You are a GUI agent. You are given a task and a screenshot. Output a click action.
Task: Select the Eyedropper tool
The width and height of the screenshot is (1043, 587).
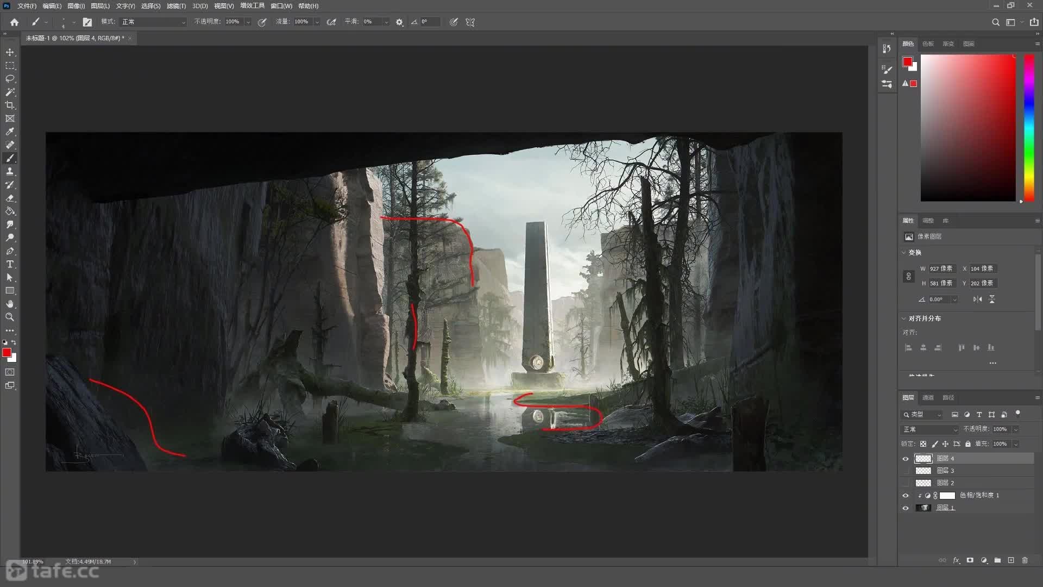(10, 132)
